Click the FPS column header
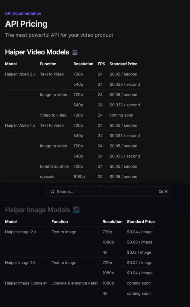 (101, 64)
